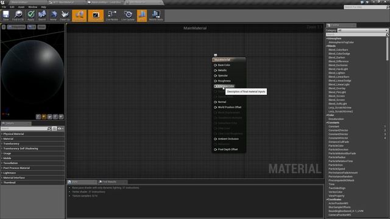Open the Palette Category dropdown

[363, 30]
